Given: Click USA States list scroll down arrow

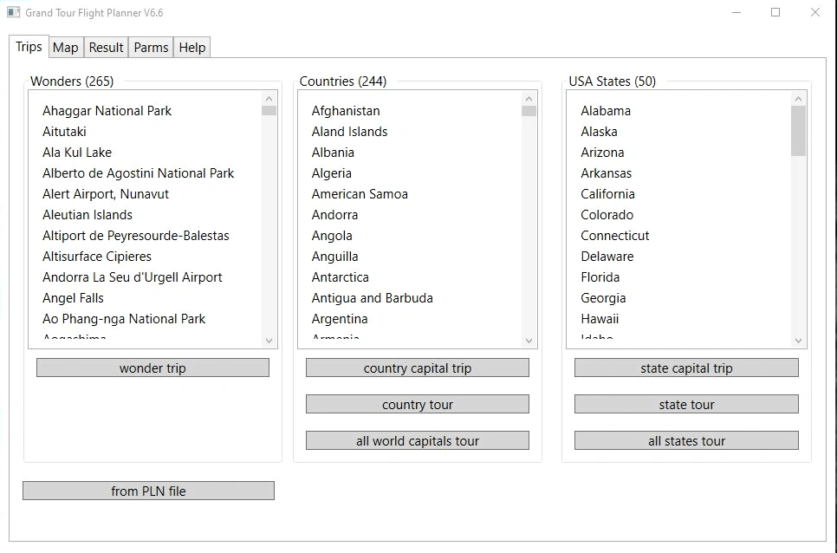Looking at the screenshot, I should tap(798, 341).
